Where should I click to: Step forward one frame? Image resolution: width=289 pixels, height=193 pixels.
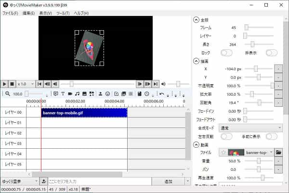click(x=140, y=84)
